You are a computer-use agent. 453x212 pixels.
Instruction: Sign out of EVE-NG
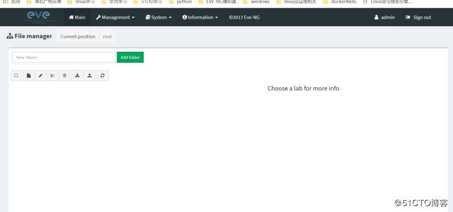(x=418, y=17)
